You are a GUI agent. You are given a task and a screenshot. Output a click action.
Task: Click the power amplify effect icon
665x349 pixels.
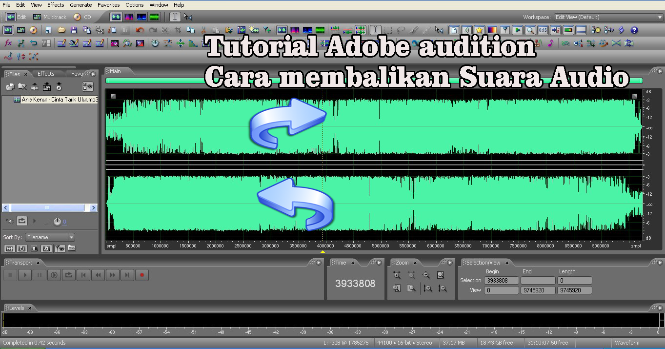pyautogui.click(x=155, y=43)
